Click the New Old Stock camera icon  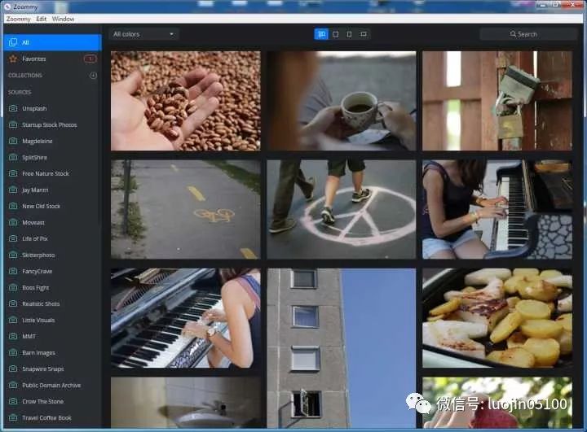coord(13,206)
